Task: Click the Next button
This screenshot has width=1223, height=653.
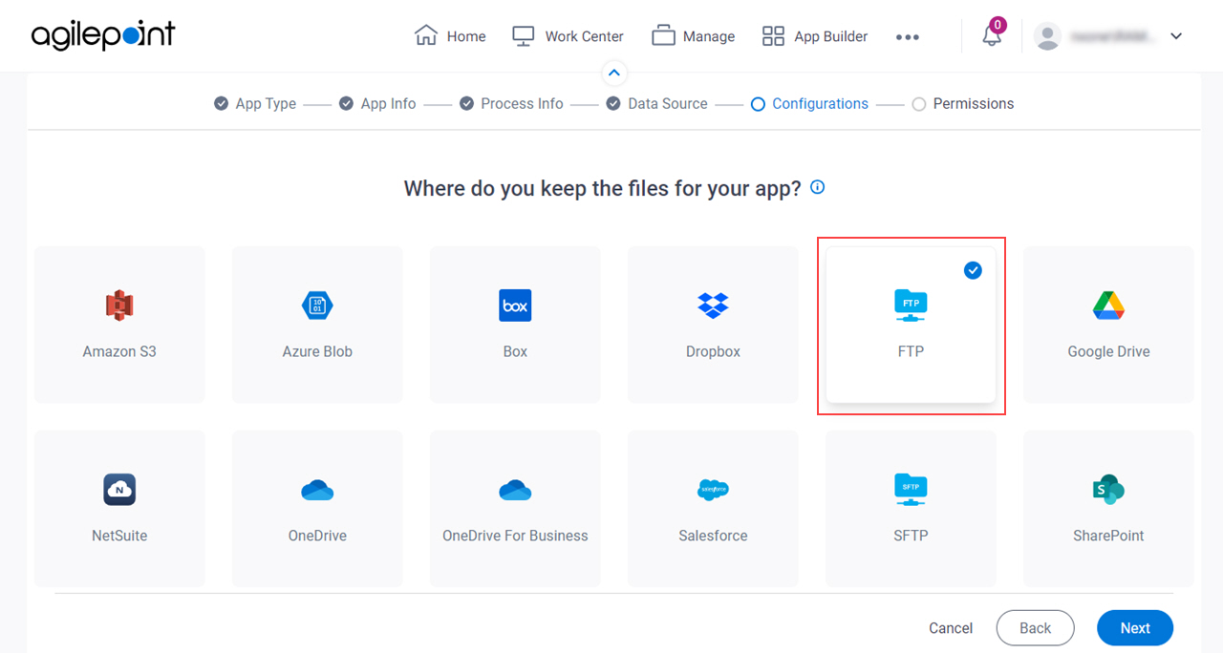Action: 1135,628
